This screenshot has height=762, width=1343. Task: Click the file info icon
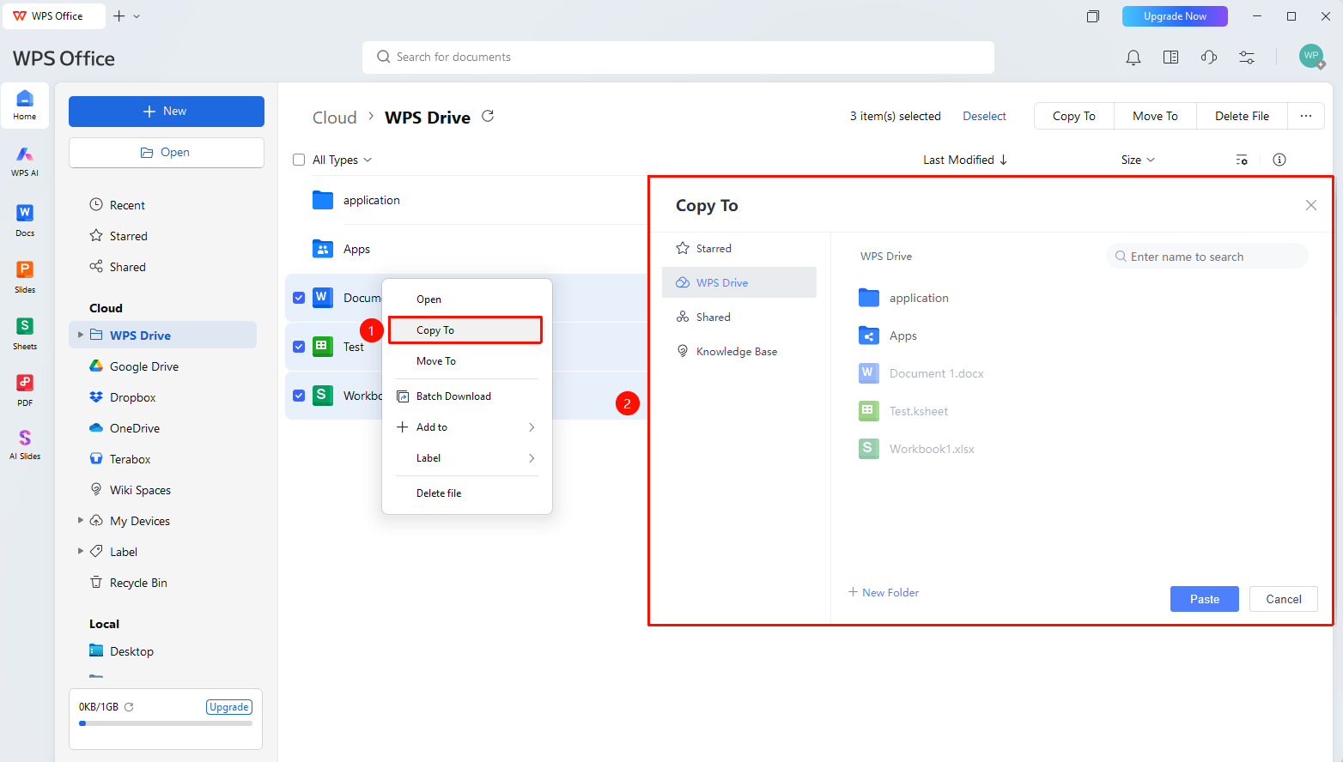(x=1279, y=160)
